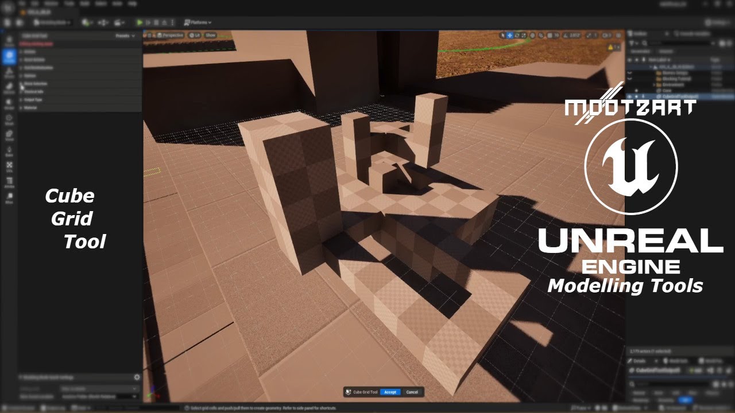Select the Mesh category in modeling sidebar
735x413 pixels.
pyautogui.click(x=9, y=120)
